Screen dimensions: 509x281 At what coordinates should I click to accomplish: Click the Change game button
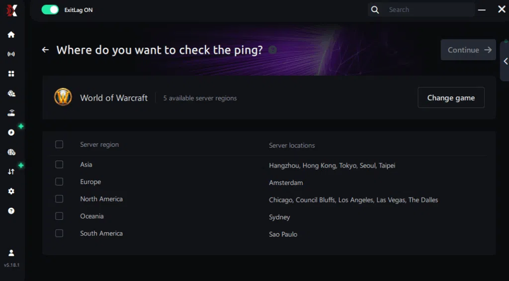451,97
